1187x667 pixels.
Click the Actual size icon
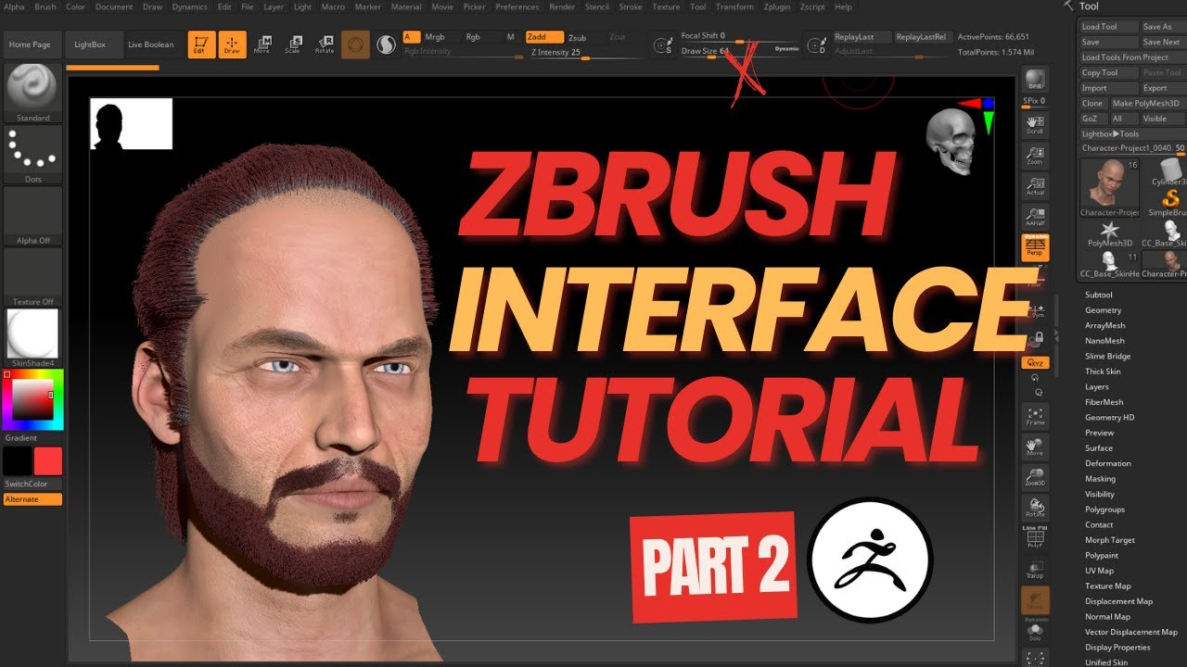(1035, 186)
